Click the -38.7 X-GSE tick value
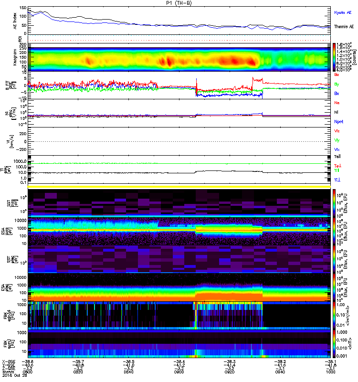358x382 pixels. pyautogui.click(x=78, y=361)
